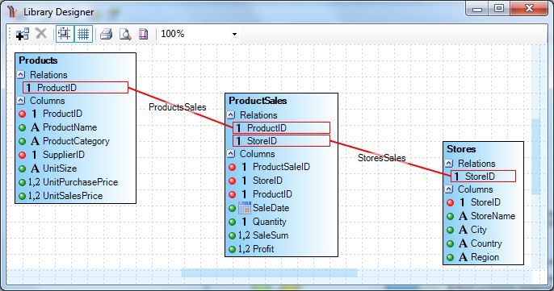Click the red dot beside SupplierID

[x=23, y=155]
